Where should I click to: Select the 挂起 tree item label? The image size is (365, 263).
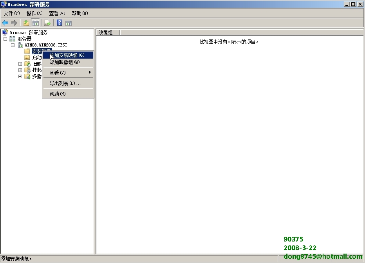[37, 70]
